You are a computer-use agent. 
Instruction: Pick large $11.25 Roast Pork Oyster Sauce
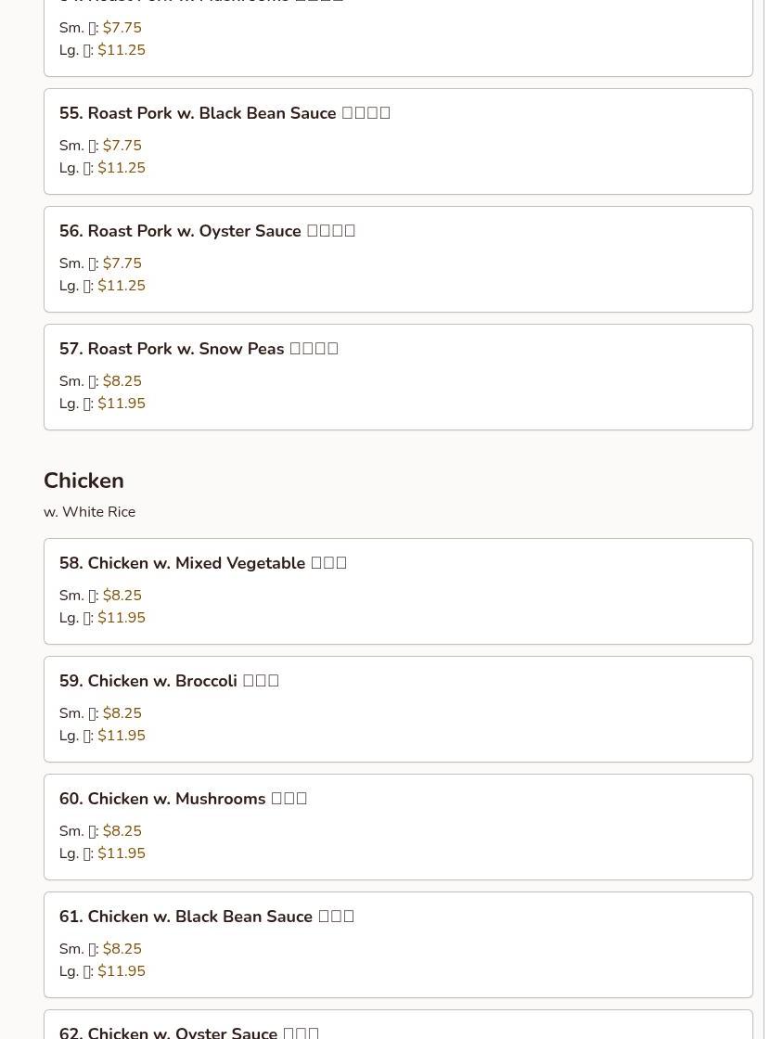[122, 286]
